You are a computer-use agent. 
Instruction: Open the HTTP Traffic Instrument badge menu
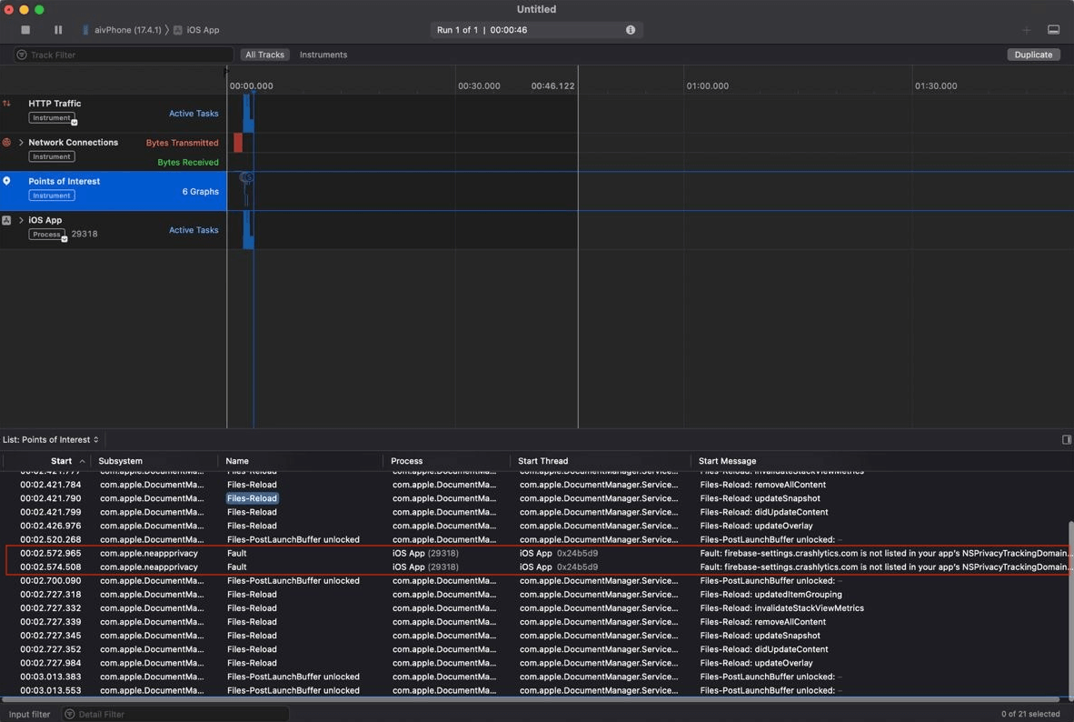coord(53,118)
